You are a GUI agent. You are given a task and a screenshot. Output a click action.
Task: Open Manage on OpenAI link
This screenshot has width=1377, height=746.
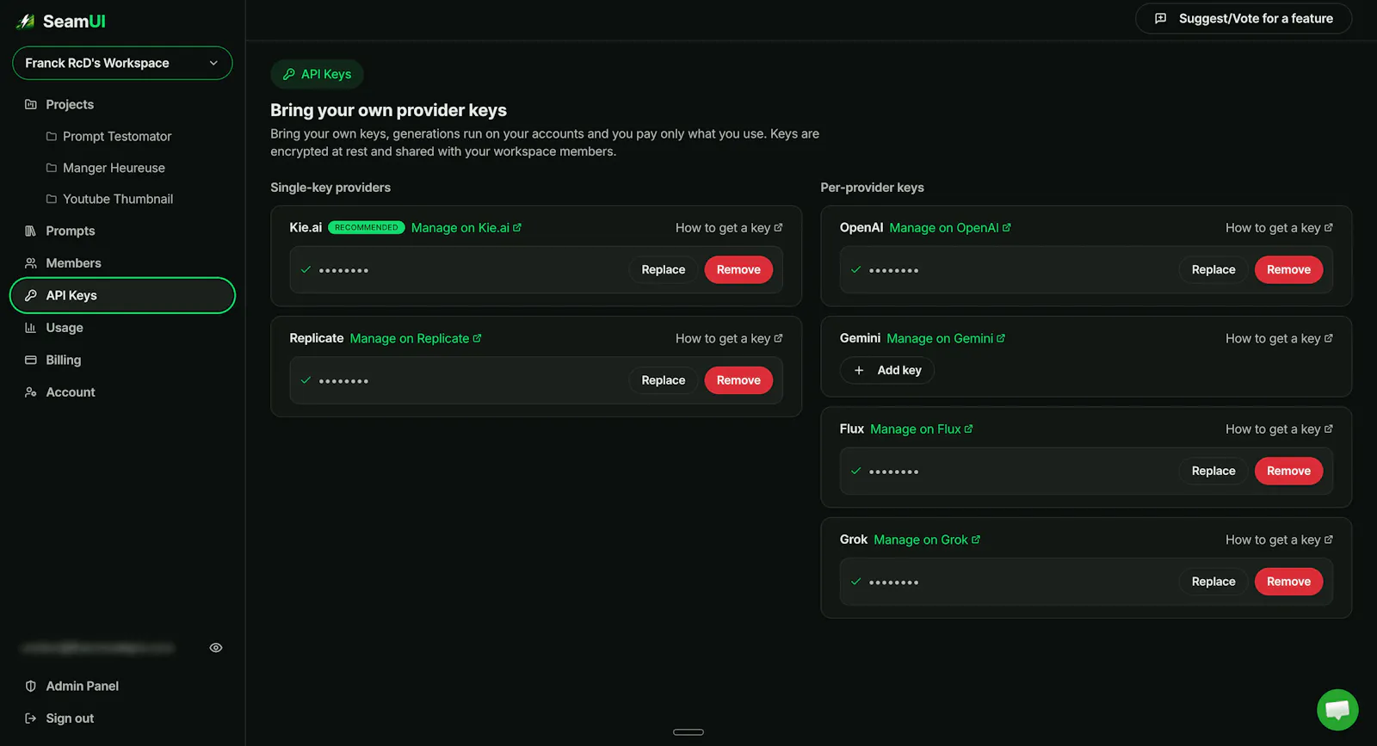tap(950, 228)
